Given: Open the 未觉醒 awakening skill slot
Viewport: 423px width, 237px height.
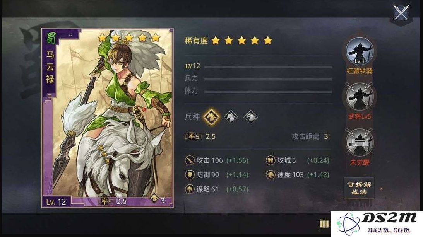Looking at the screenshot, I should 359,143.
